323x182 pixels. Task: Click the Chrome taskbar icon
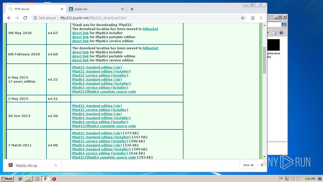(45, 179)
